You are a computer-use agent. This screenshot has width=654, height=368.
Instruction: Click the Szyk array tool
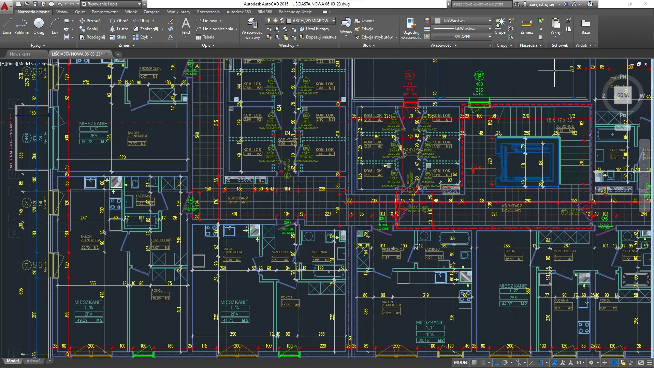141,37
